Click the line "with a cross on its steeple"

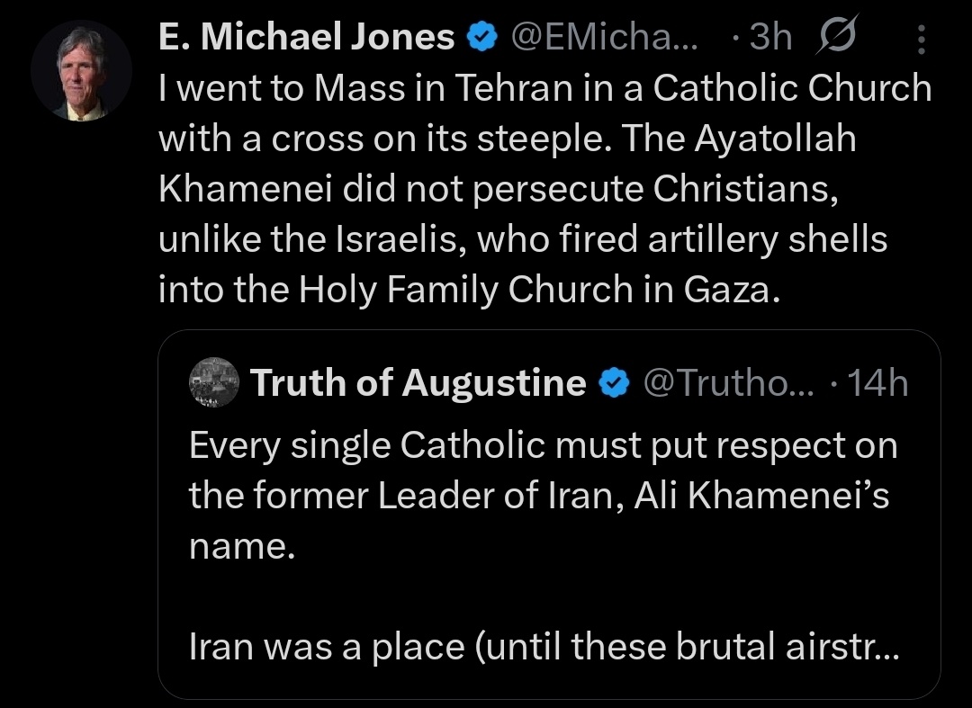click(x=507, y=139)
